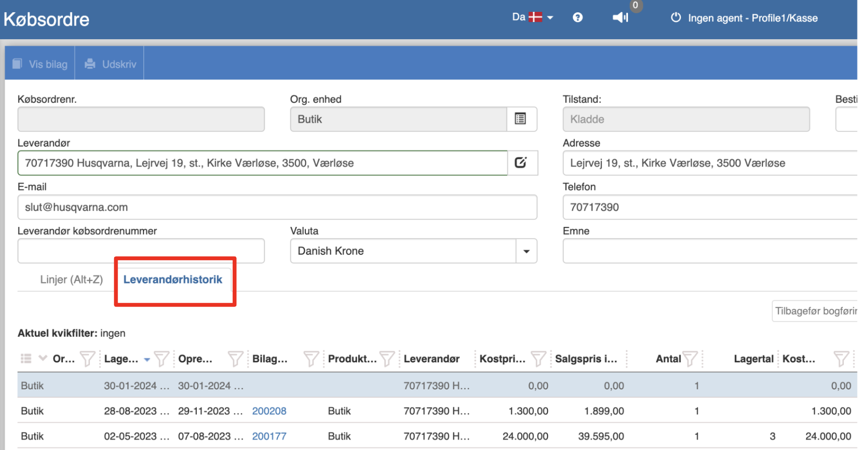Click the Tilbagefør bogføring button
858x450 pixels.
[815, 311]
